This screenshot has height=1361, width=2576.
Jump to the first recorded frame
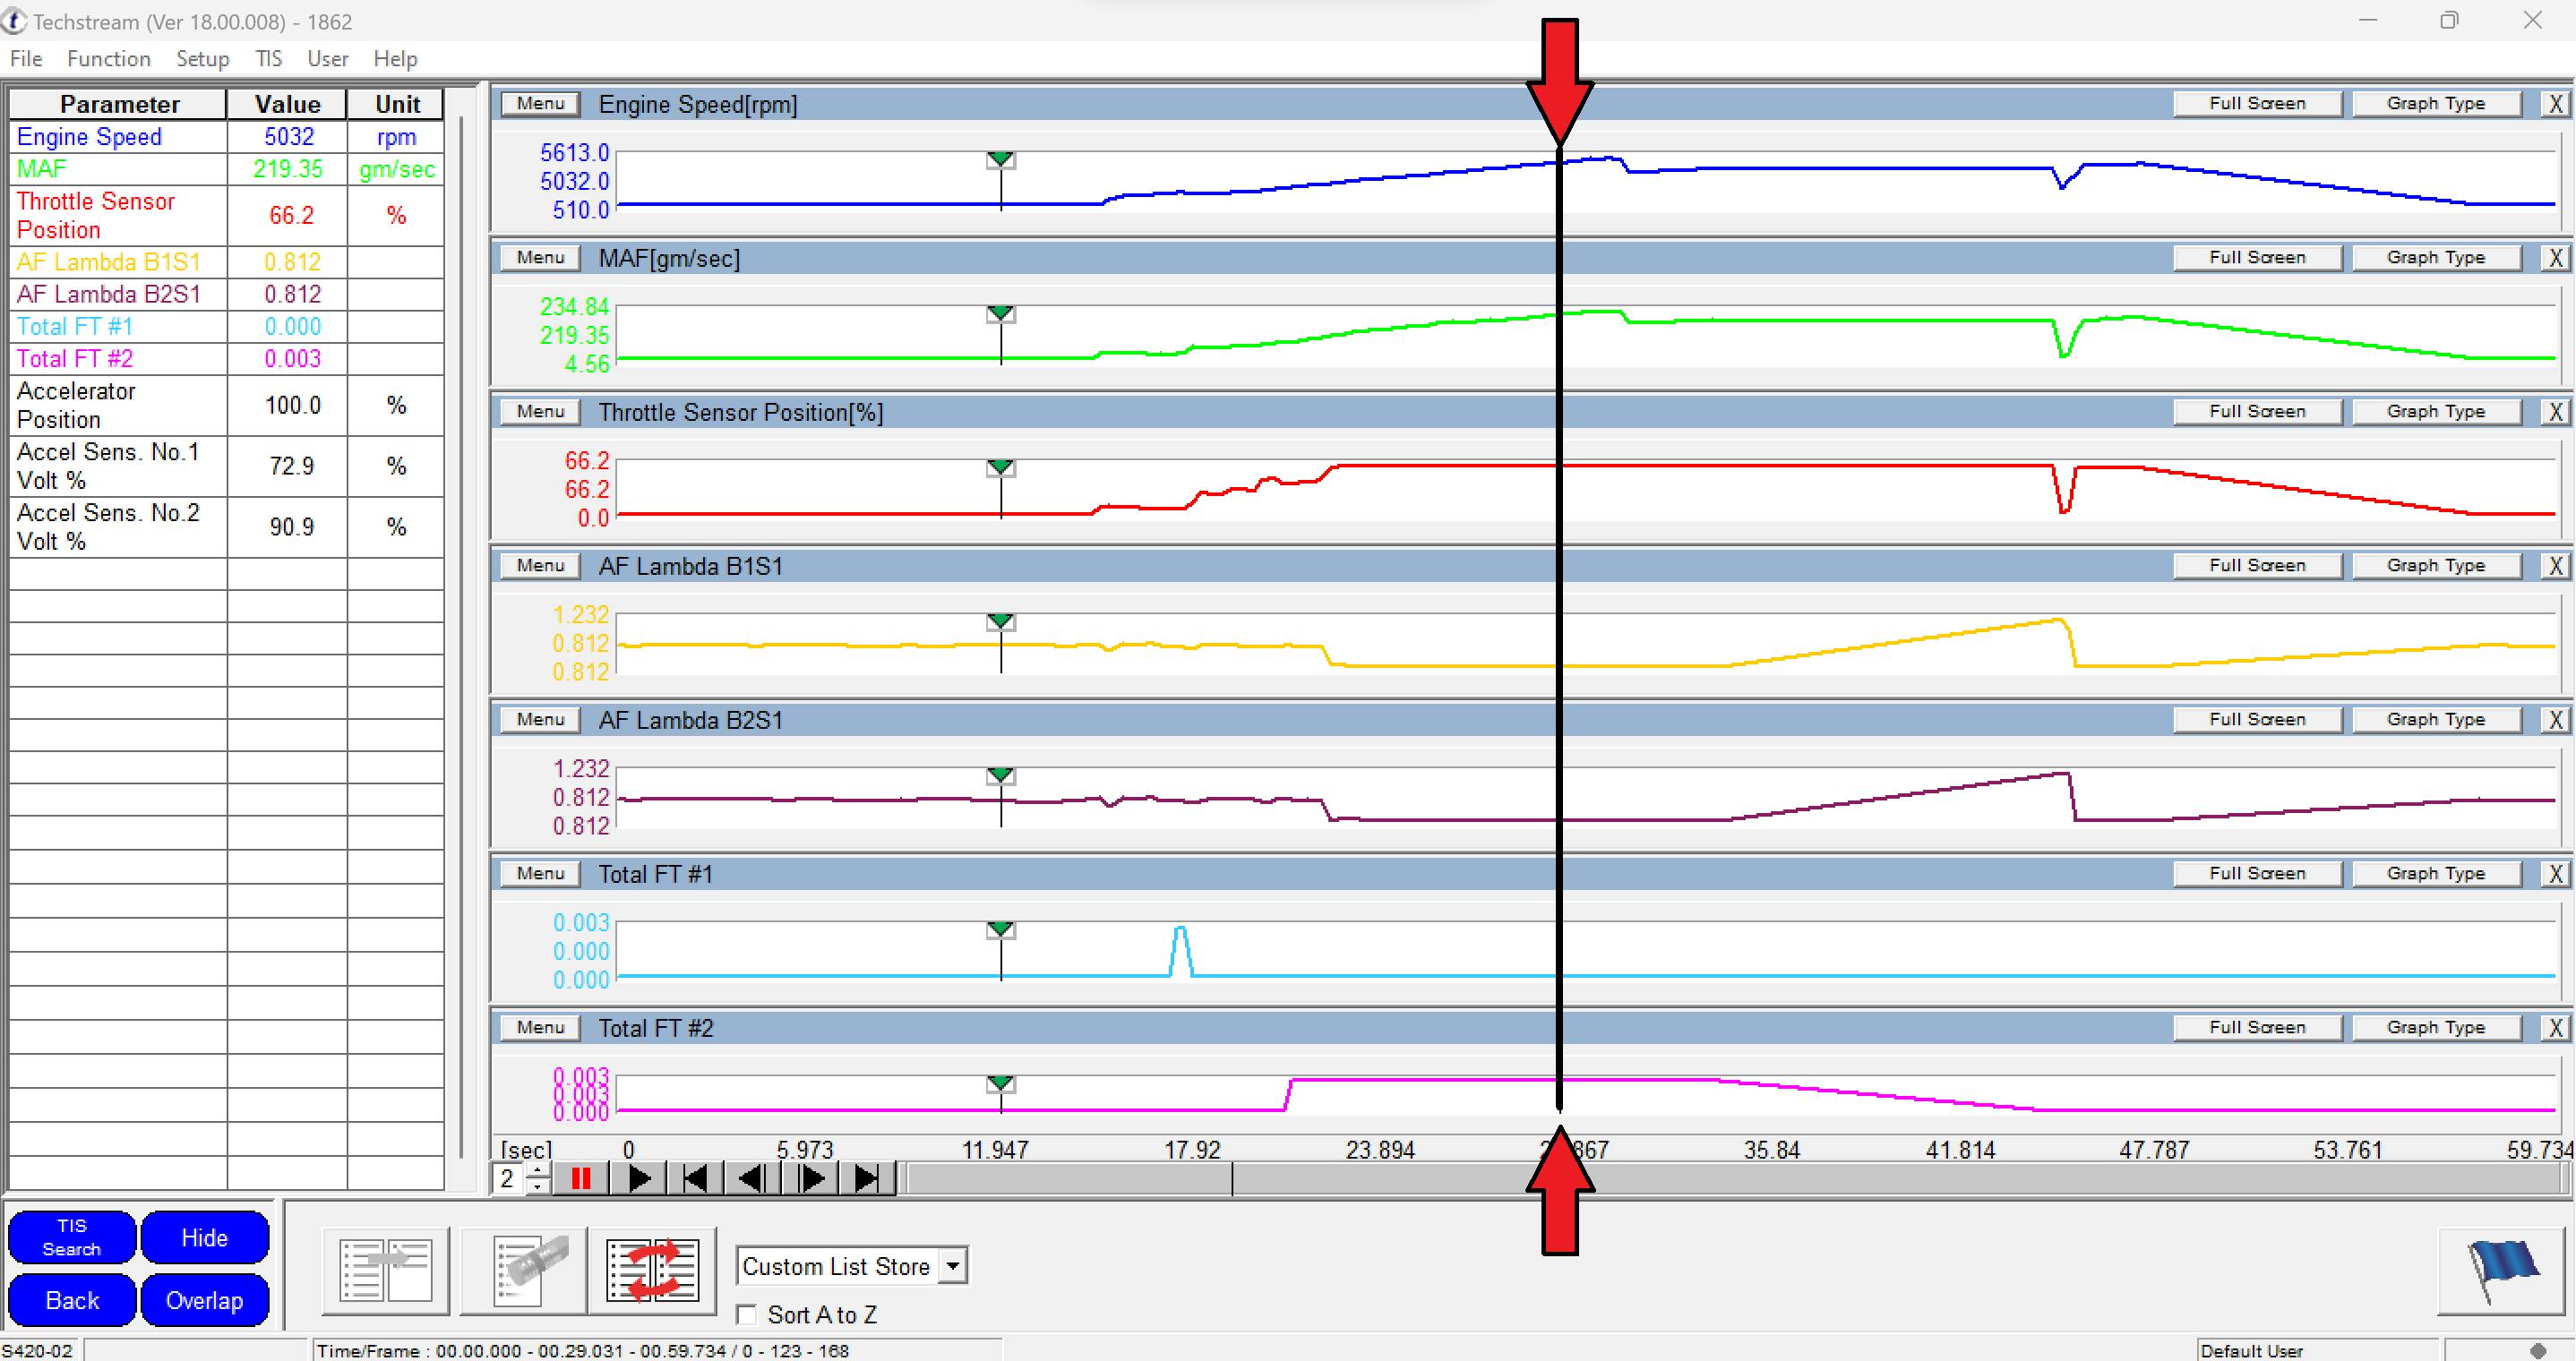pyautogui.click(x=695, y=1179)
